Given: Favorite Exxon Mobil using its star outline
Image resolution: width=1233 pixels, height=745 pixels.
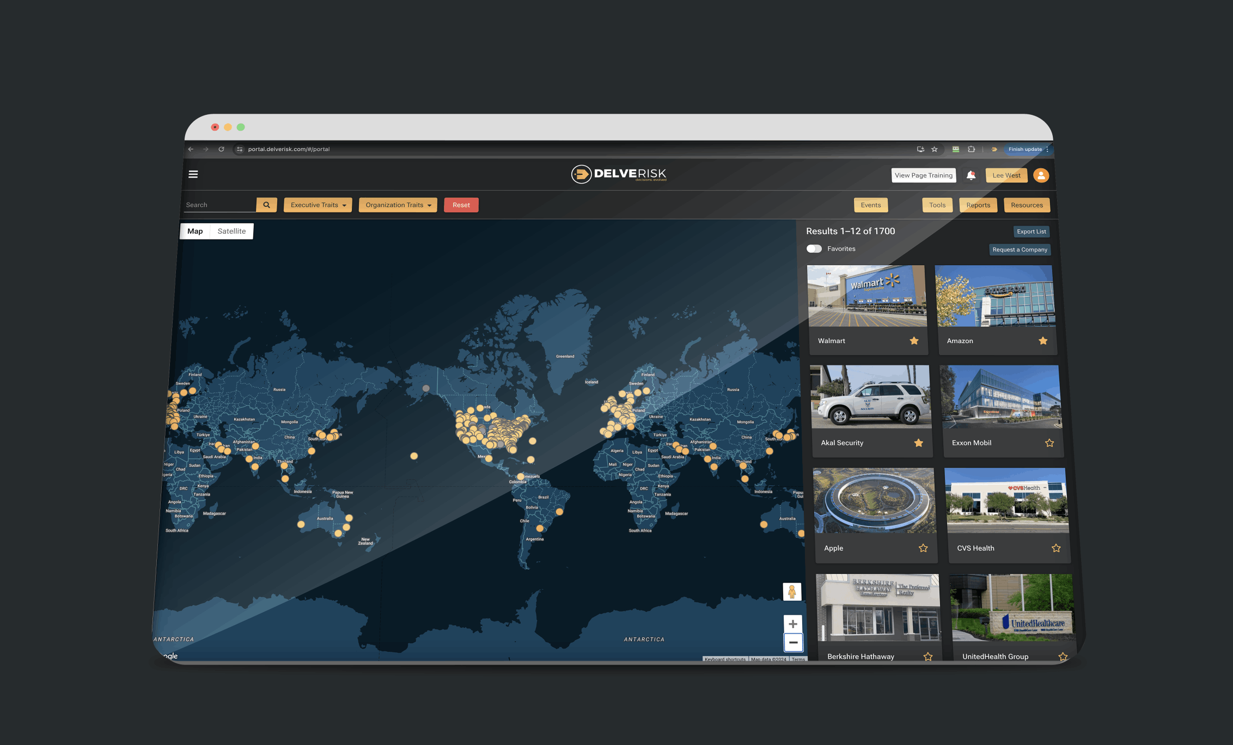Looking at the screenshot, I should (1048, 443).
